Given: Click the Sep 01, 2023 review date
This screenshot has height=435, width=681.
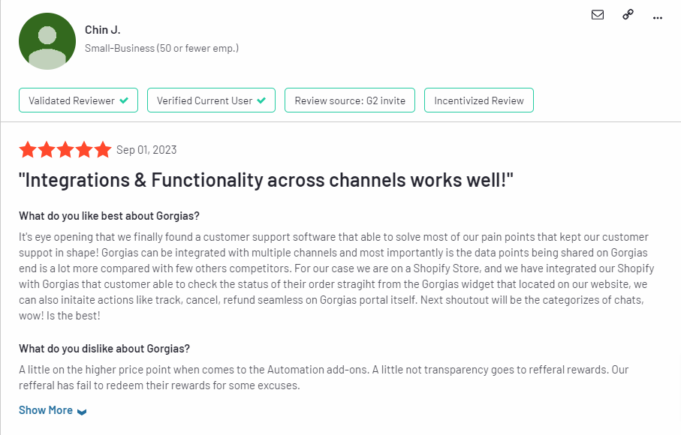Looking at the screenshot, I should [x=146, y=150].
